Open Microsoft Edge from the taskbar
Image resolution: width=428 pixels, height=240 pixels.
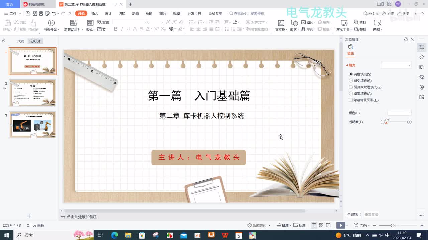pyautogui.click(x=114, y=235)
